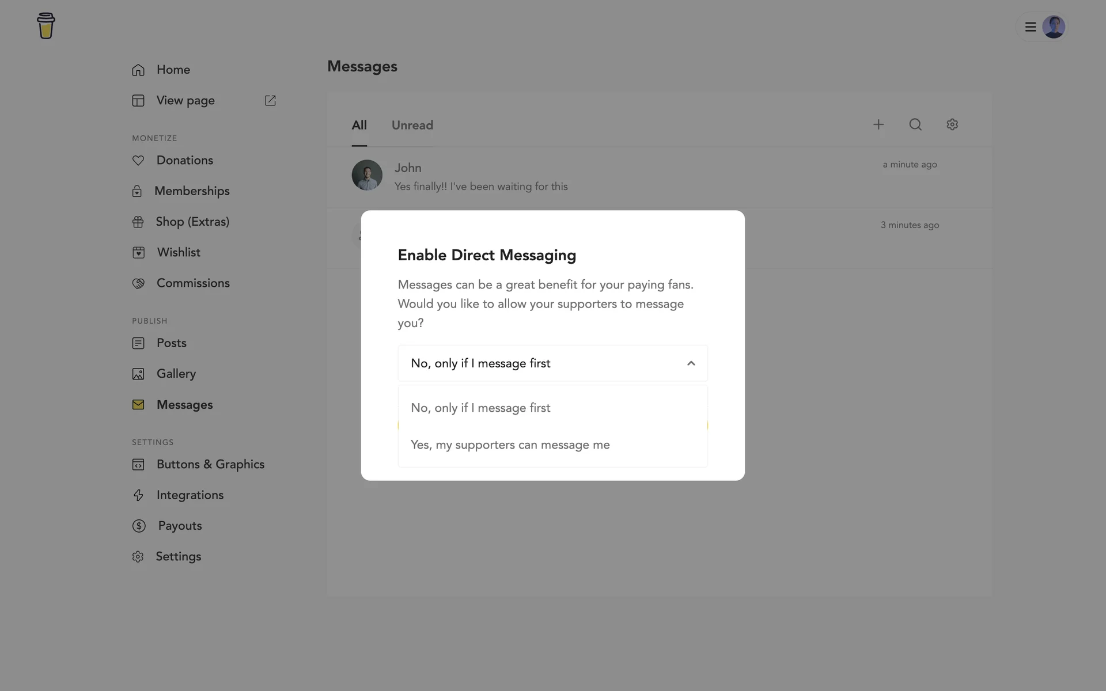This screenshot has height=691, width=1106.
Task: Click the Buy Me a Coffee cup logo
Action: pyautogui.click(x=46, y=26)
